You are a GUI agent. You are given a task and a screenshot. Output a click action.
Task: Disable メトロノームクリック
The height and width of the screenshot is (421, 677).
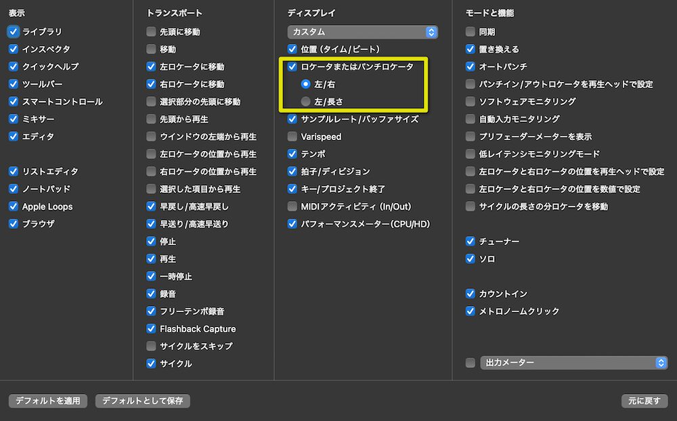pos(470,311)
